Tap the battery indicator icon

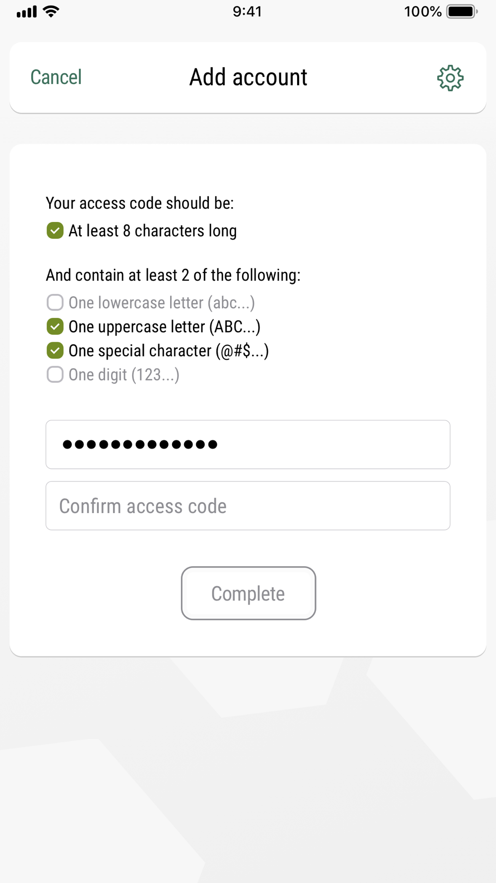point(462,11)
